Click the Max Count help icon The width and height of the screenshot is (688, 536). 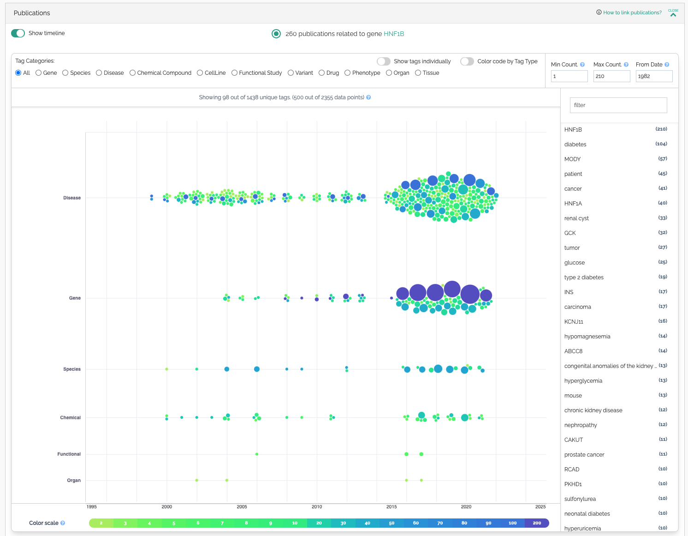626,65
